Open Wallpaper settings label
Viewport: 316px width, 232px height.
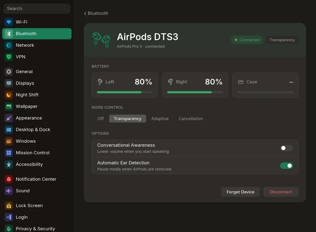pos(27,106)
